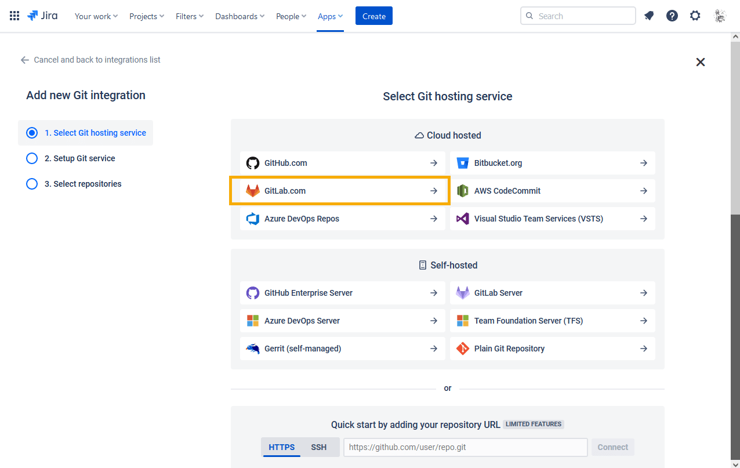740x468 pixels.
Task: Click the Bitbucket.org bucket icon
Action: click(x=462, y=163)
